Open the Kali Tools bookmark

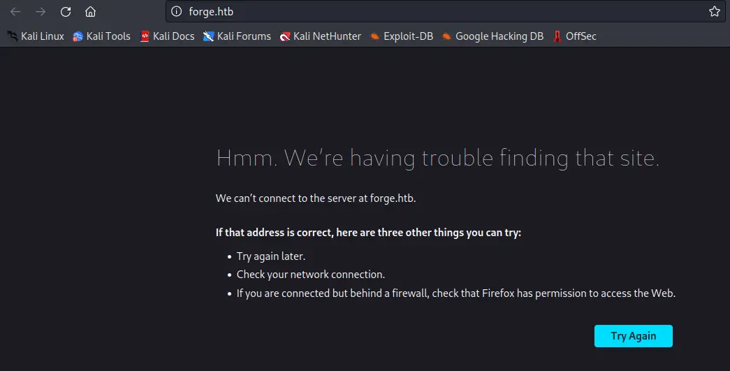pyautogui.click(x=101, y=36)
